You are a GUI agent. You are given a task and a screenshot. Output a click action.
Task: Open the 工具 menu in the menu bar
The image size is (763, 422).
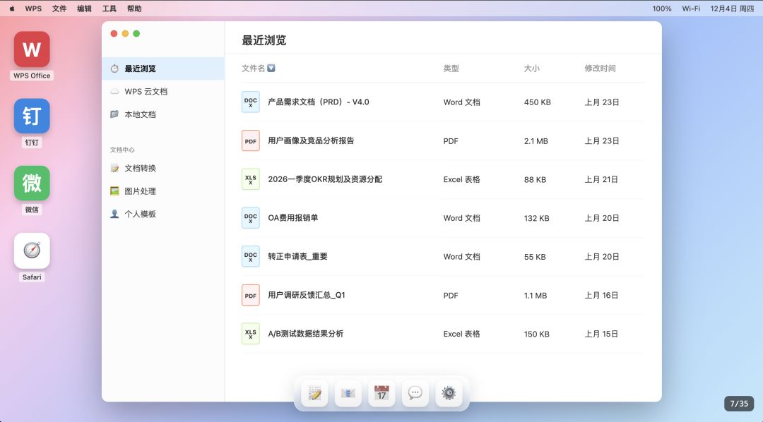point(109,8)
